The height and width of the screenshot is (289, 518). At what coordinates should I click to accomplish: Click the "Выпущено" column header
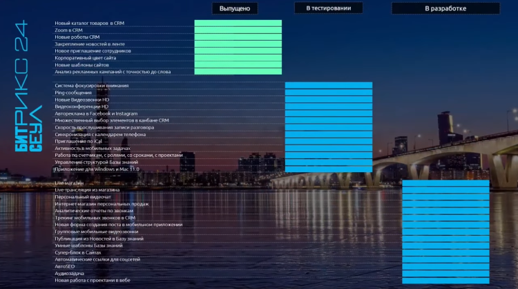tap(235, 8)
